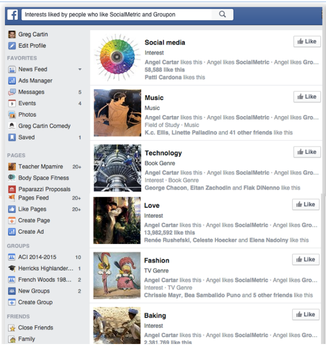Click the Paparazzi Proposals page icon
The height and width of the screenshot is (345, 326).
click(x=12, y=189)
